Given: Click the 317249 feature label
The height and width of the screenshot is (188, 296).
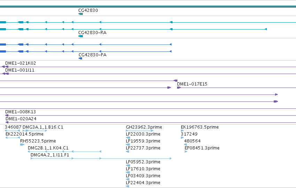Looking at the screenshot, I should [x=189, y=134].
